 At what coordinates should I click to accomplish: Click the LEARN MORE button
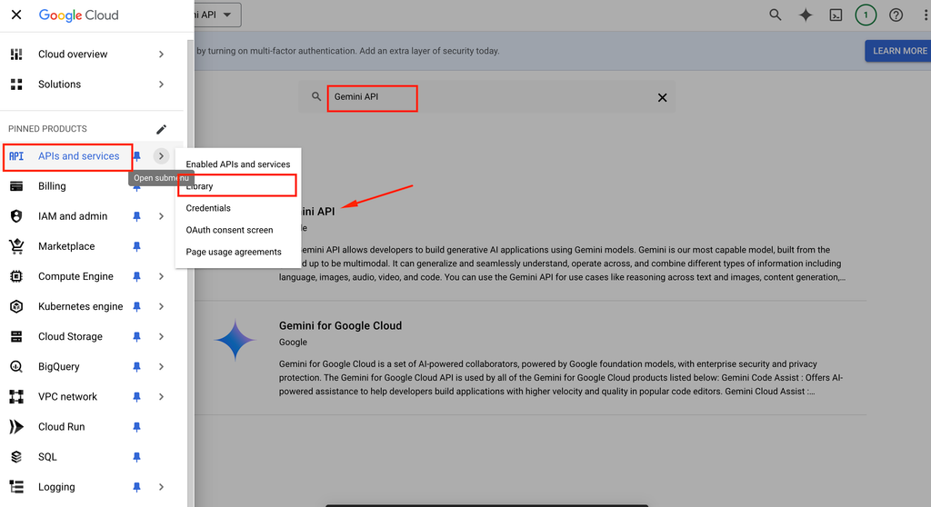pyautogui.click(x=899, y=51)
